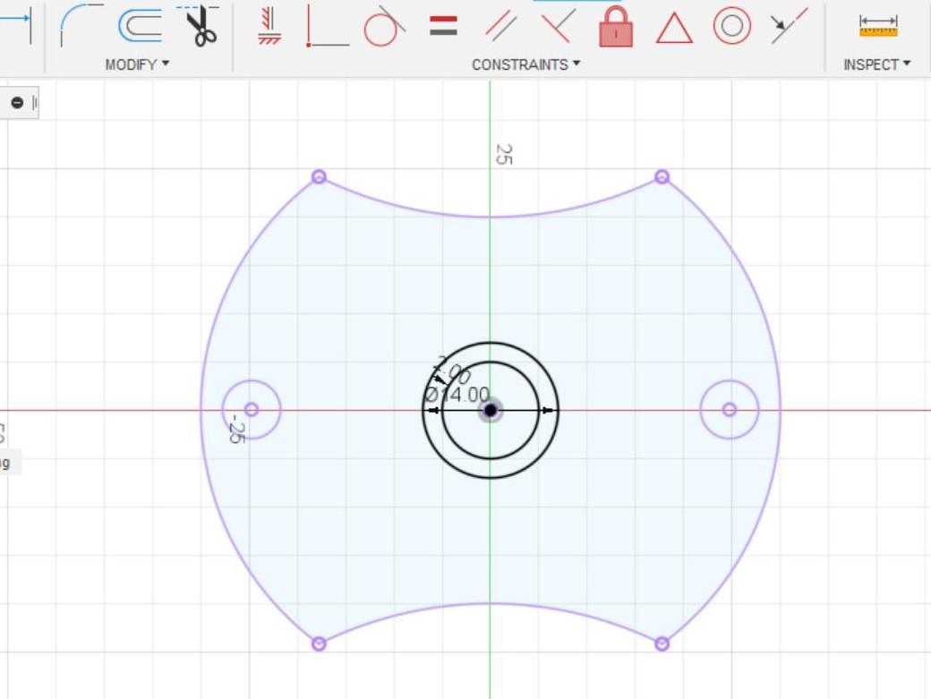
Task: Select the right small circle center point
Action: point(730,409)
